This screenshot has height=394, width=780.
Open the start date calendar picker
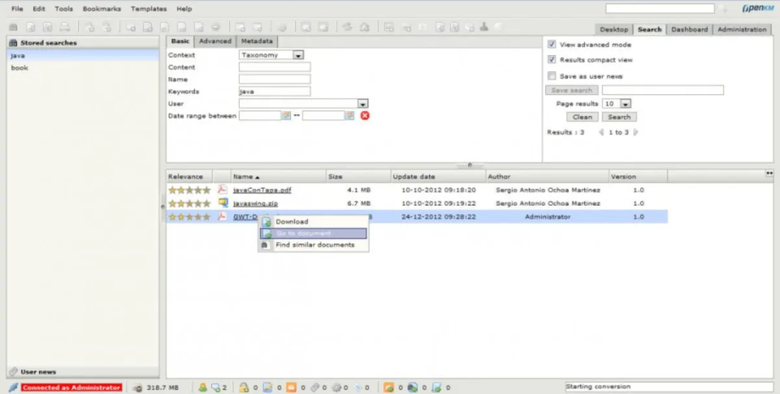click(285, 115)
